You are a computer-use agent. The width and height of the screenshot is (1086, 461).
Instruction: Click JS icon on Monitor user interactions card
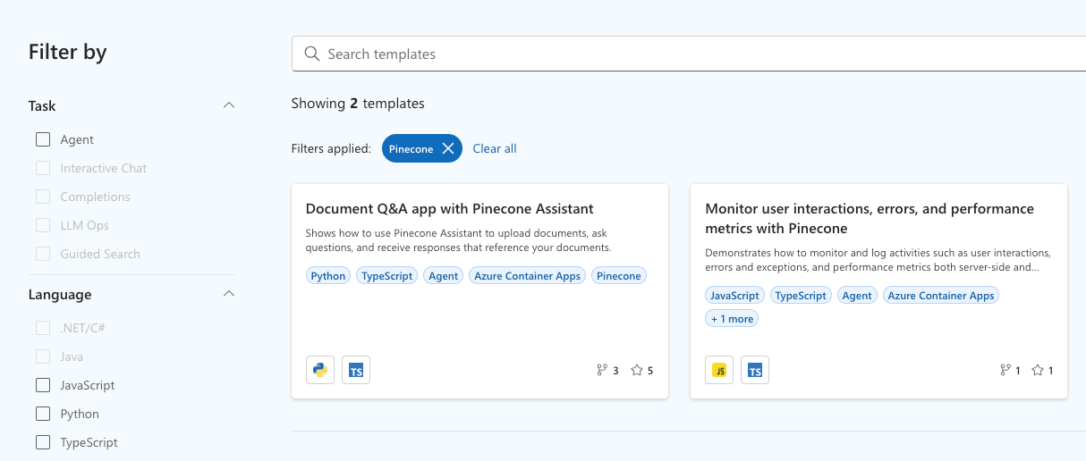click(719, 370)
